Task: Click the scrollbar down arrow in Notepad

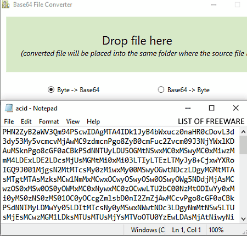Action: 243,219
